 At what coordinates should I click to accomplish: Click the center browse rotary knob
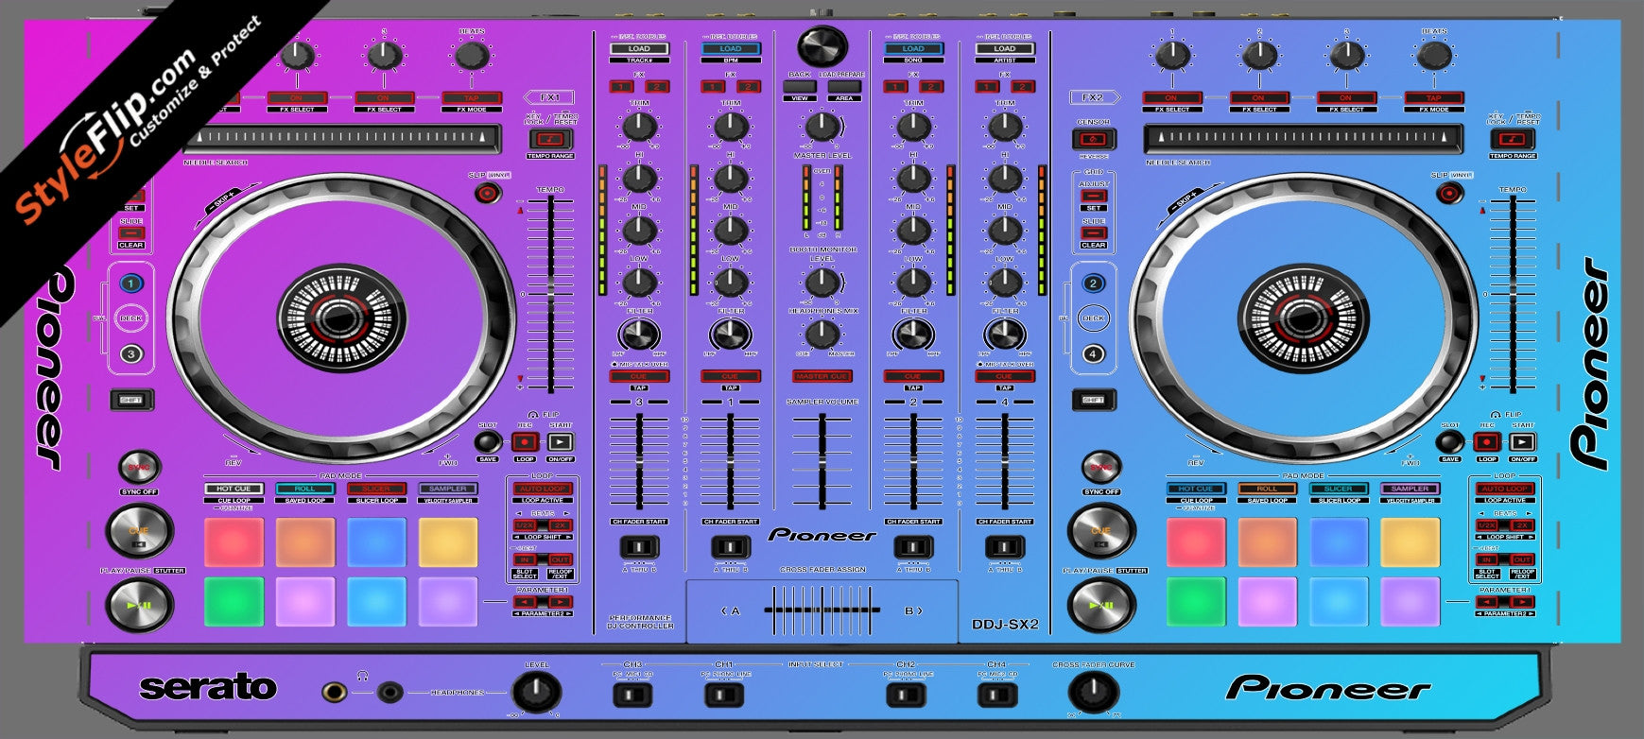pos(822,45)
